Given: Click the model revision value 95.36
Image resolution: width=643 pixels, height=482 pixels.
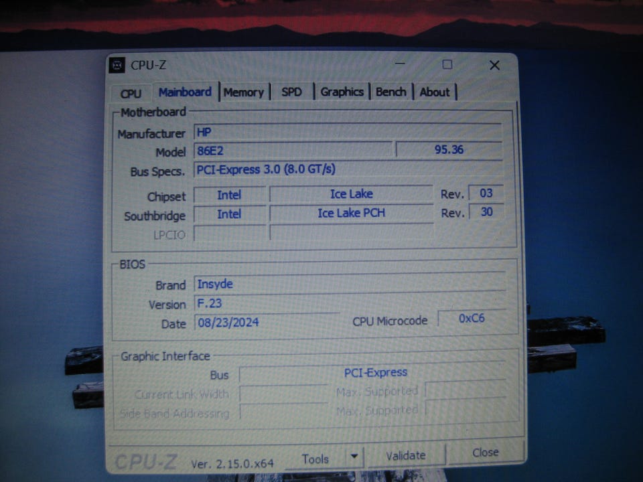Looking at the screenshot, I should point(449,149).
